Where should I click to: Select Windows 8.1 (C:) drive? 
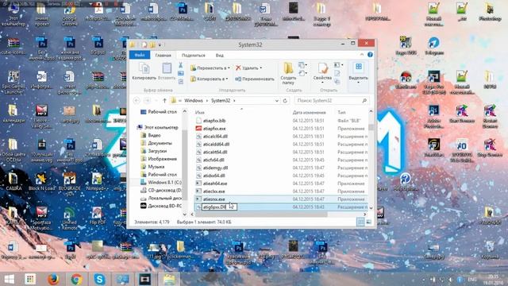[164, 183]
